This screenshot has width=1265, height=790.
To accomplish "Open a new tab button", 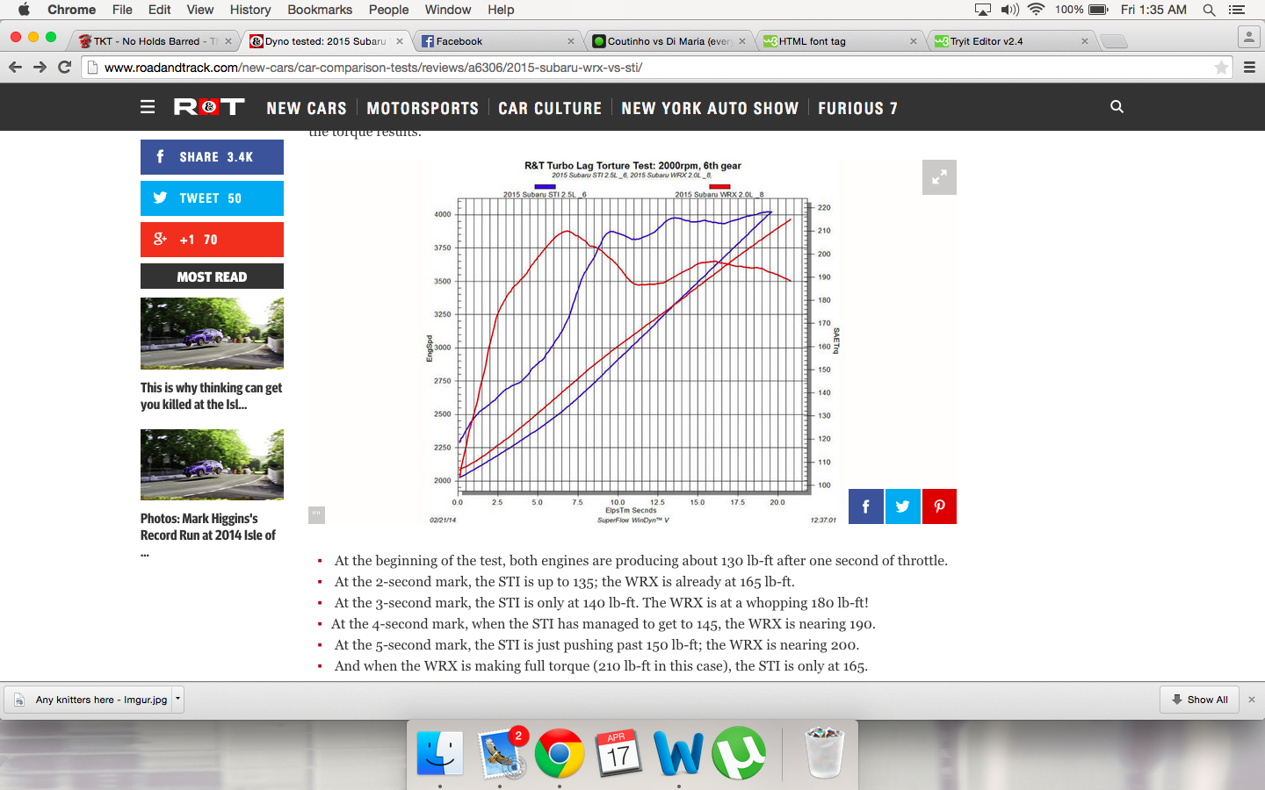I will [1113, 41].
